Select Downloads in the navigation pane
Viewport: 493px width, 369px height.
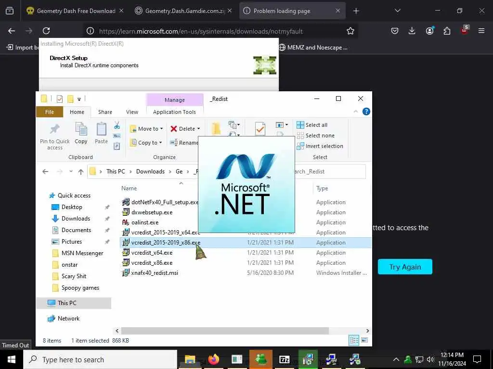pyautogui.click(x=76, y=219)
